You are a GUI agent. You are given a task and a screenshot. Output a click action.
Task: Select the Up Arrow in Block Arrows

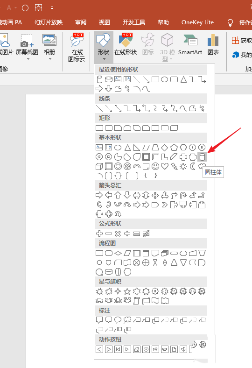[118, 195]
